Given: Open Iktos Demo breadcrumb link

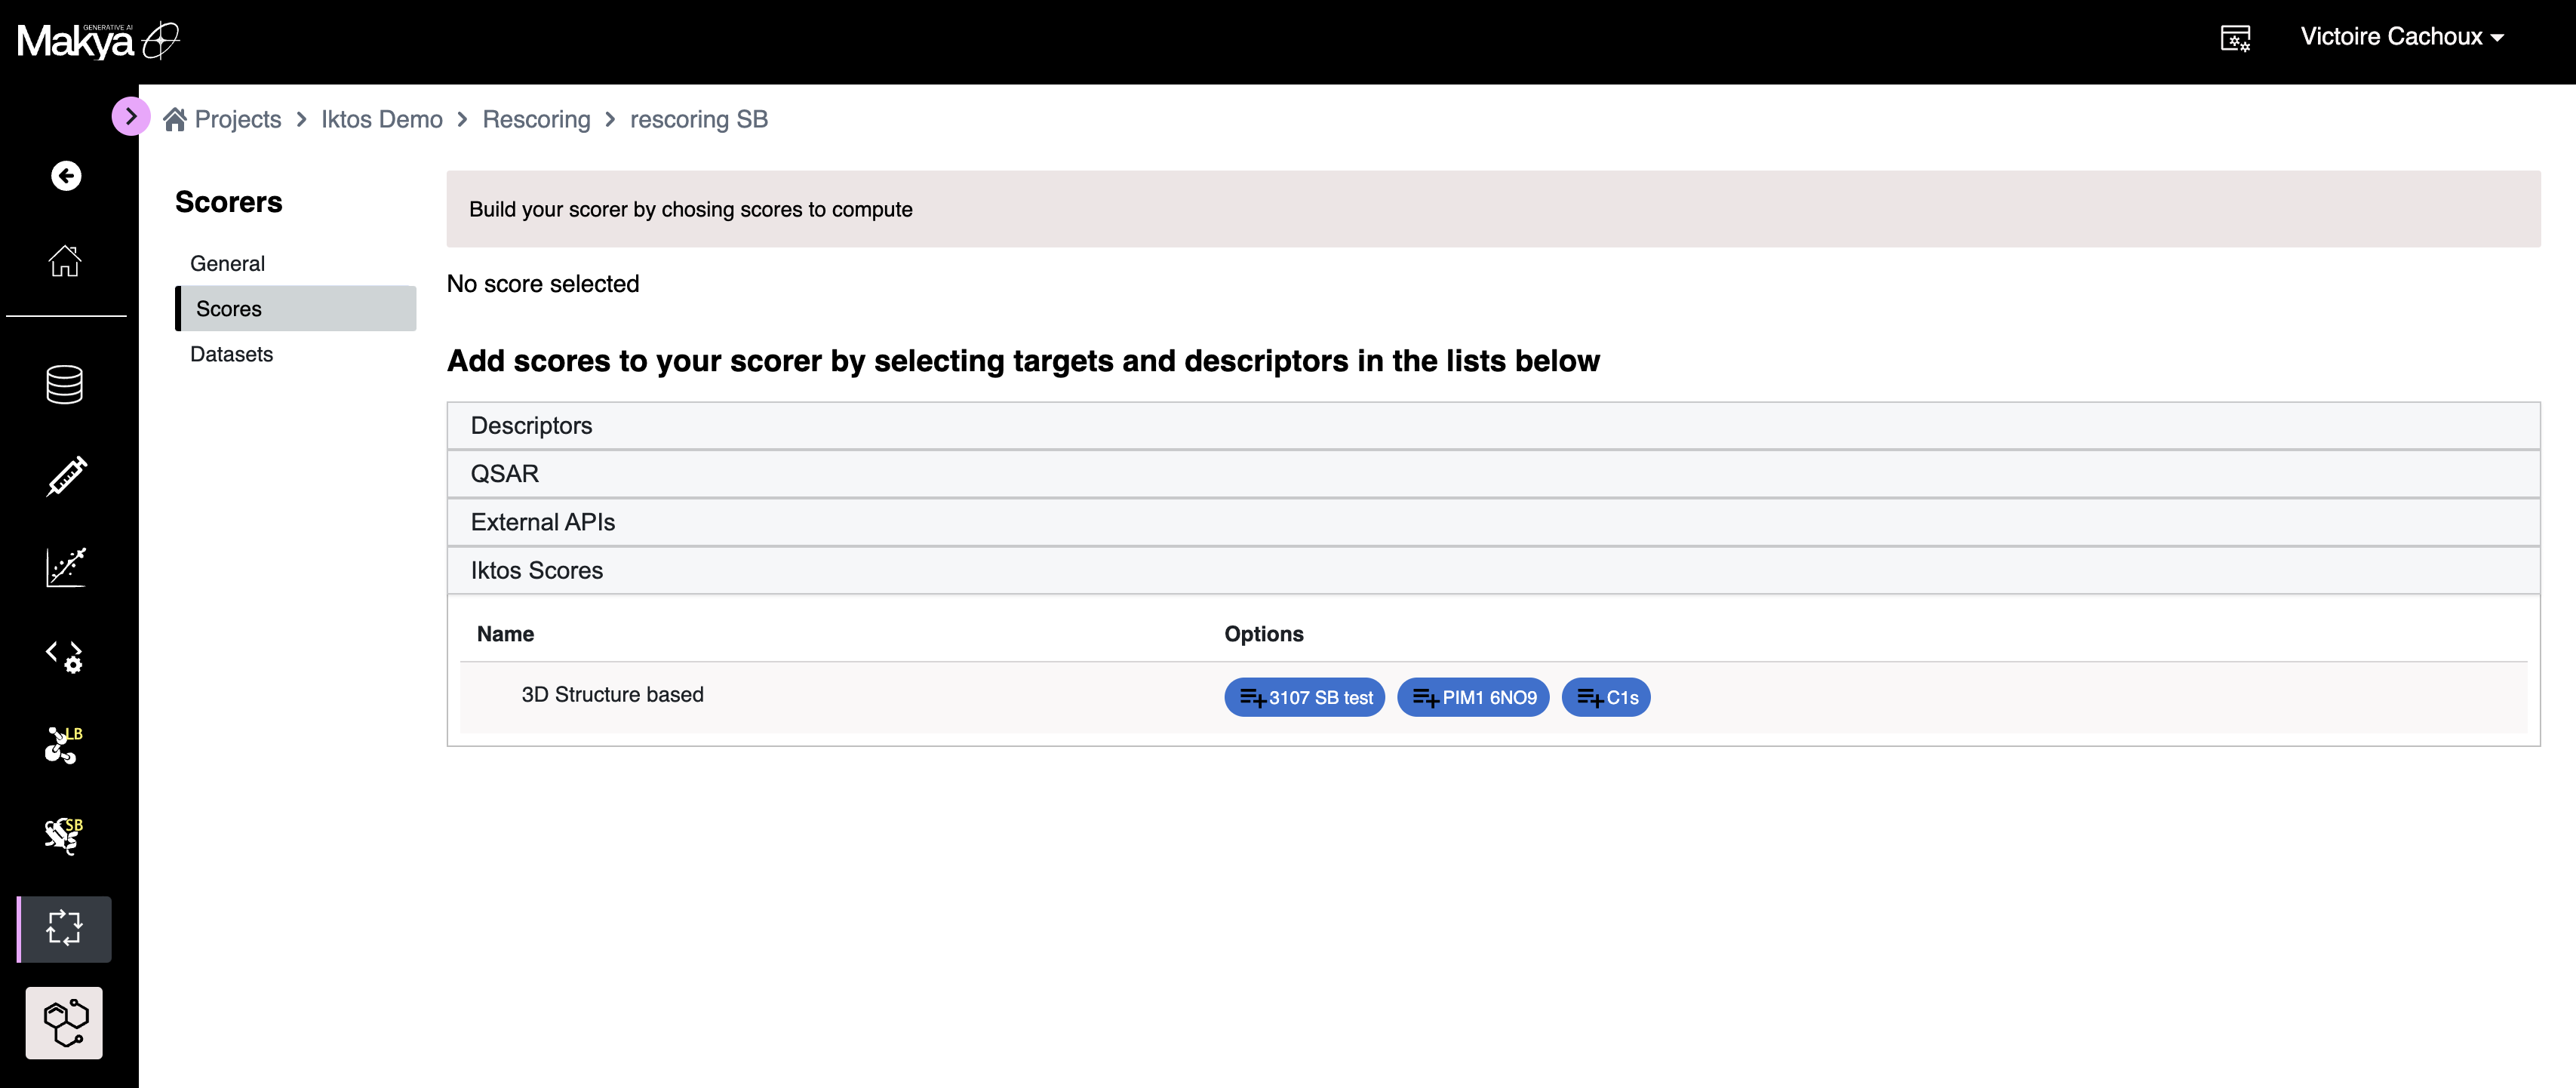Looking at the screenshot, I should pyautogui.click(x=381, y=119).
